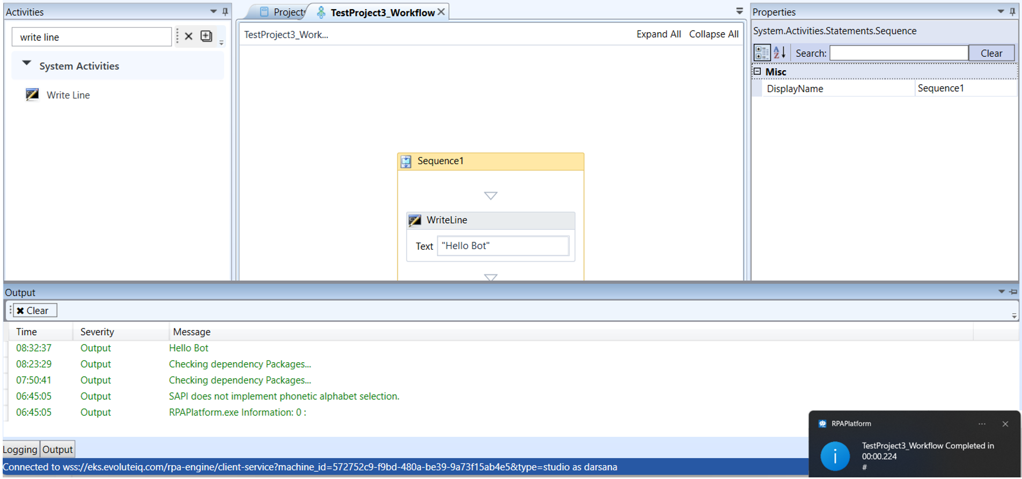Open the Output panel options dropdown arrow
The height and width of the screenshot is (479, 1022).
(x=1001, y=292)
